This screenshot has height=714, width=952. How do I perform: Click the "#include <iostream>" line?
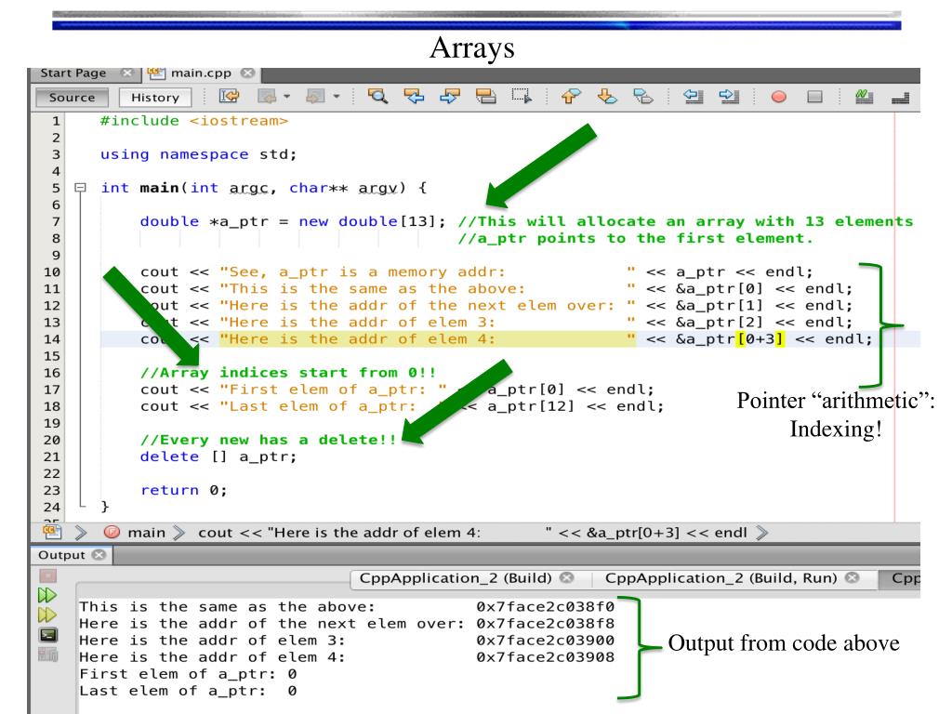(194, 121)
